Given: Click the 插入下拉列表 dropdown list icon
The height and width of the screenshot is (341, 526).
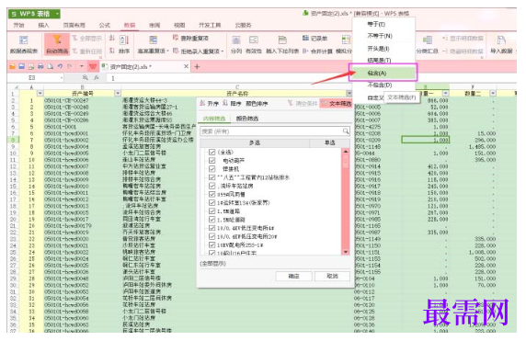Looking at the screenshot, I should click(x=282, y=40).
